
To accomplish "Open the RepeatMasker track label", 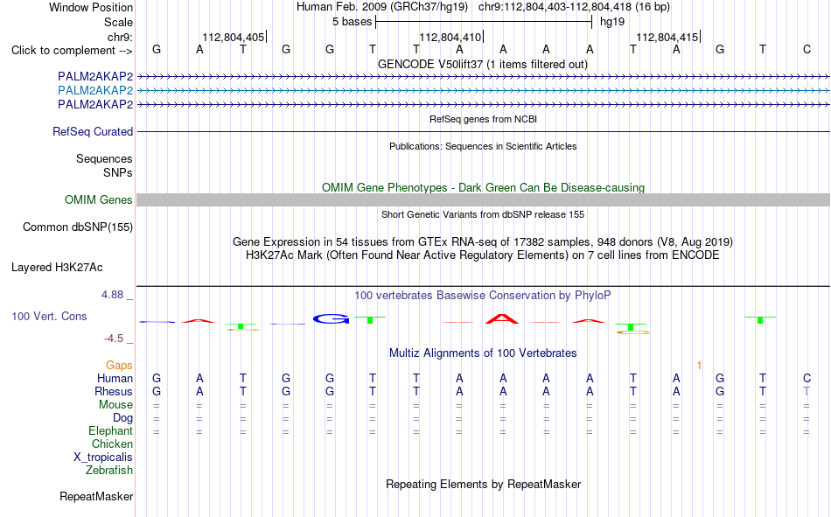I will [x=96, y=497].
